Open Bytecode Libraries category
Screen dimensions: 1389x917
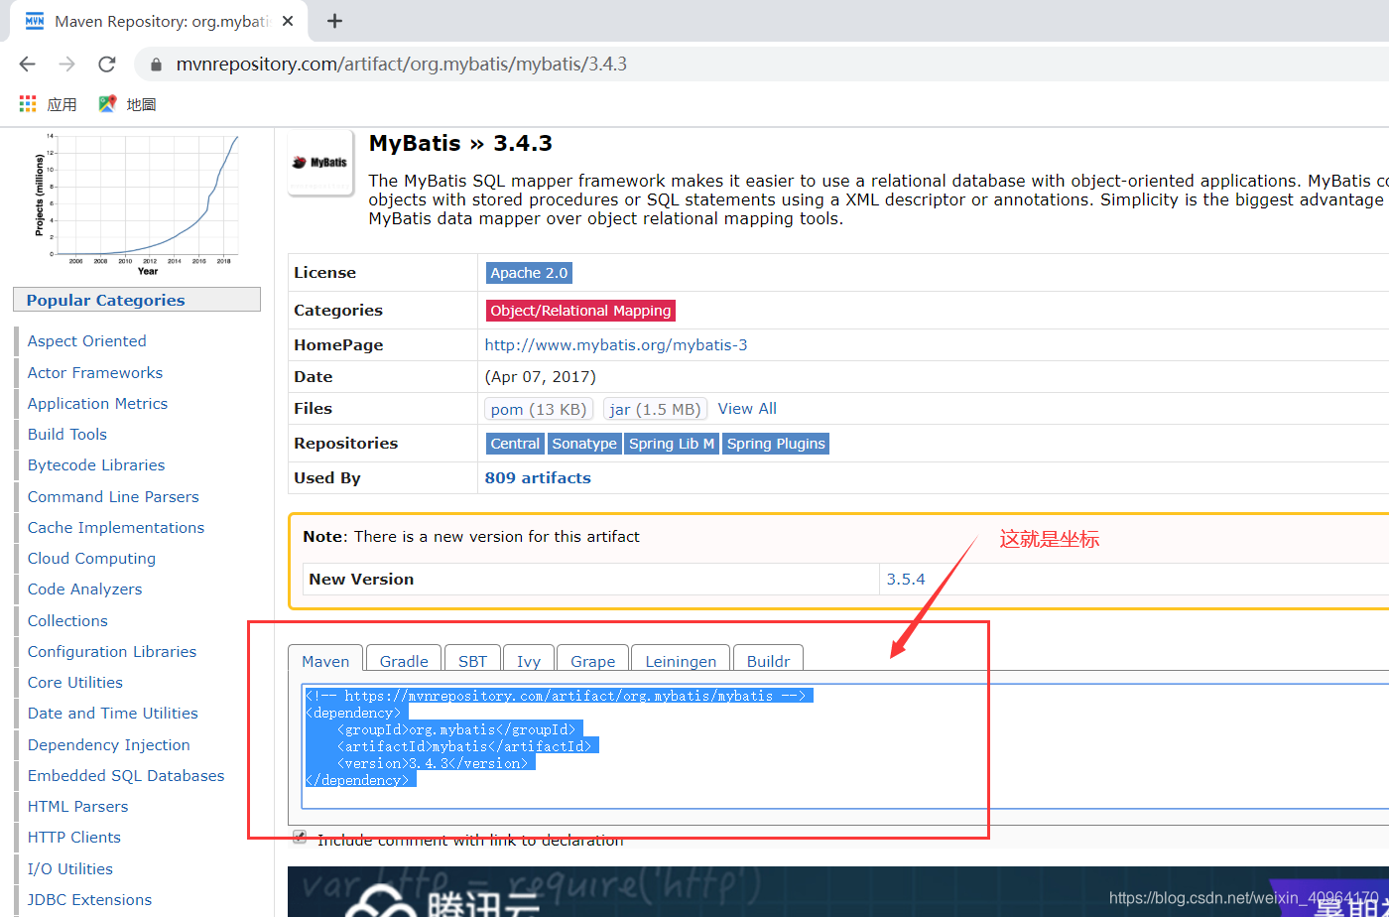tap(96, 465)
